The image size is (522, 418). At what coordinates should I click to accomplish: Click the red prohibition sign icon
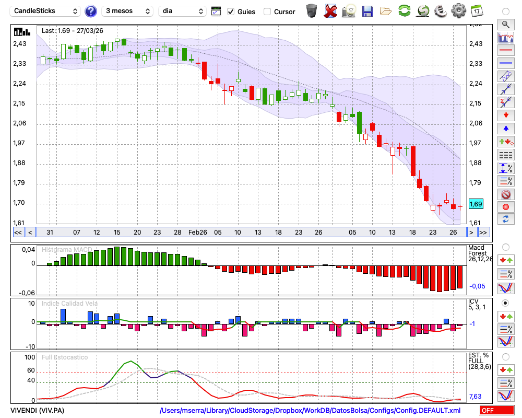505,194
